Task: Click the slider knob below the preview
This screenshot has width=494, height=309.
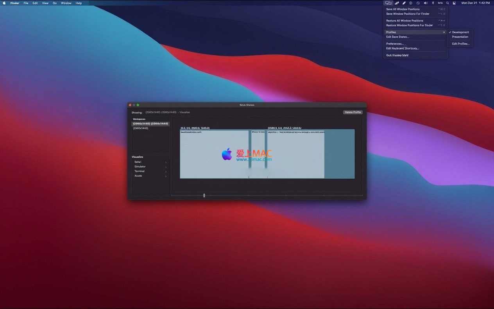Action: coord(204,195)
